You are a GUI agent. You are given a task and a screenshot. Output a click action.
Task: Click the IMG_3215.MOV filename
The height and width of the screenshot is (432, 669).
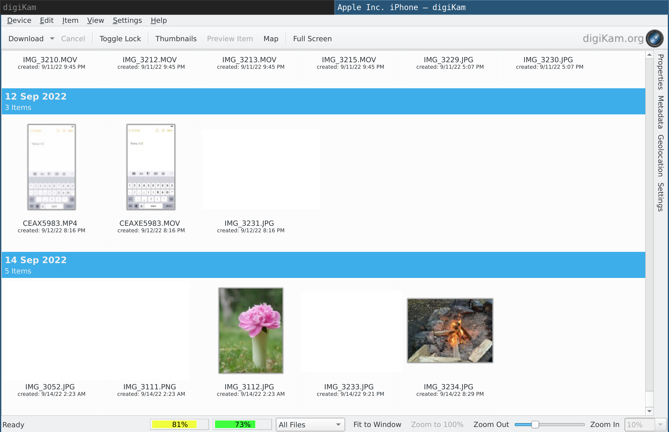tap(349, 60)
